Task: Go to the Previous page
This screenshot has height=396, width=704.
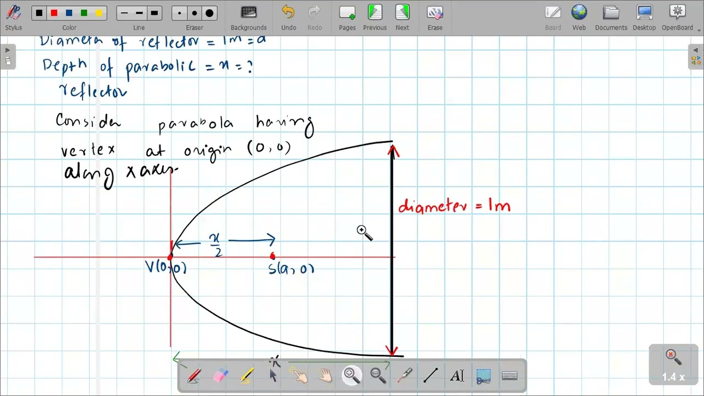Action: (x=375, y=18)
